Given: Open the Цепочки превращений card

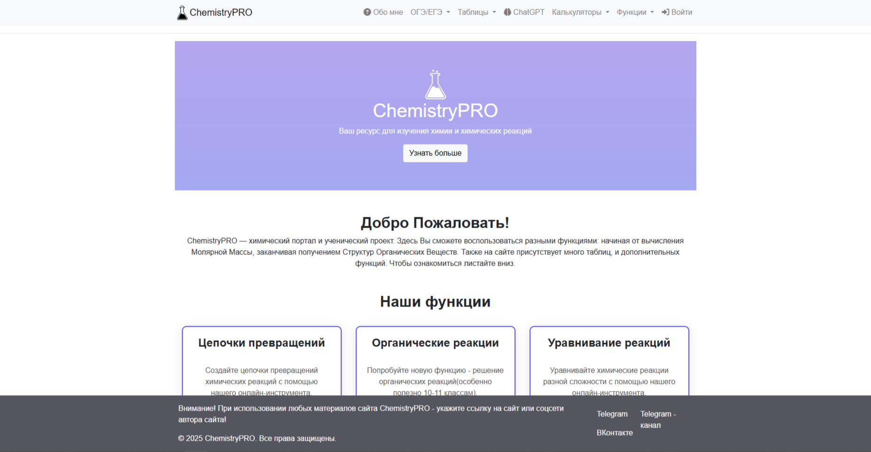Looking at the screenshot, I should [x=262, y=361].
